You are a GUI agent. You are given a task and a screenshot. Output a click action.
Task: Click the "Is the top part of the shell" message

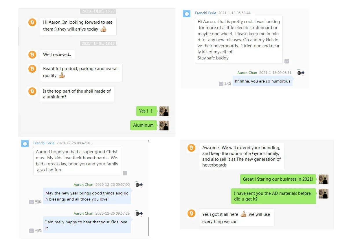[77, 94]
